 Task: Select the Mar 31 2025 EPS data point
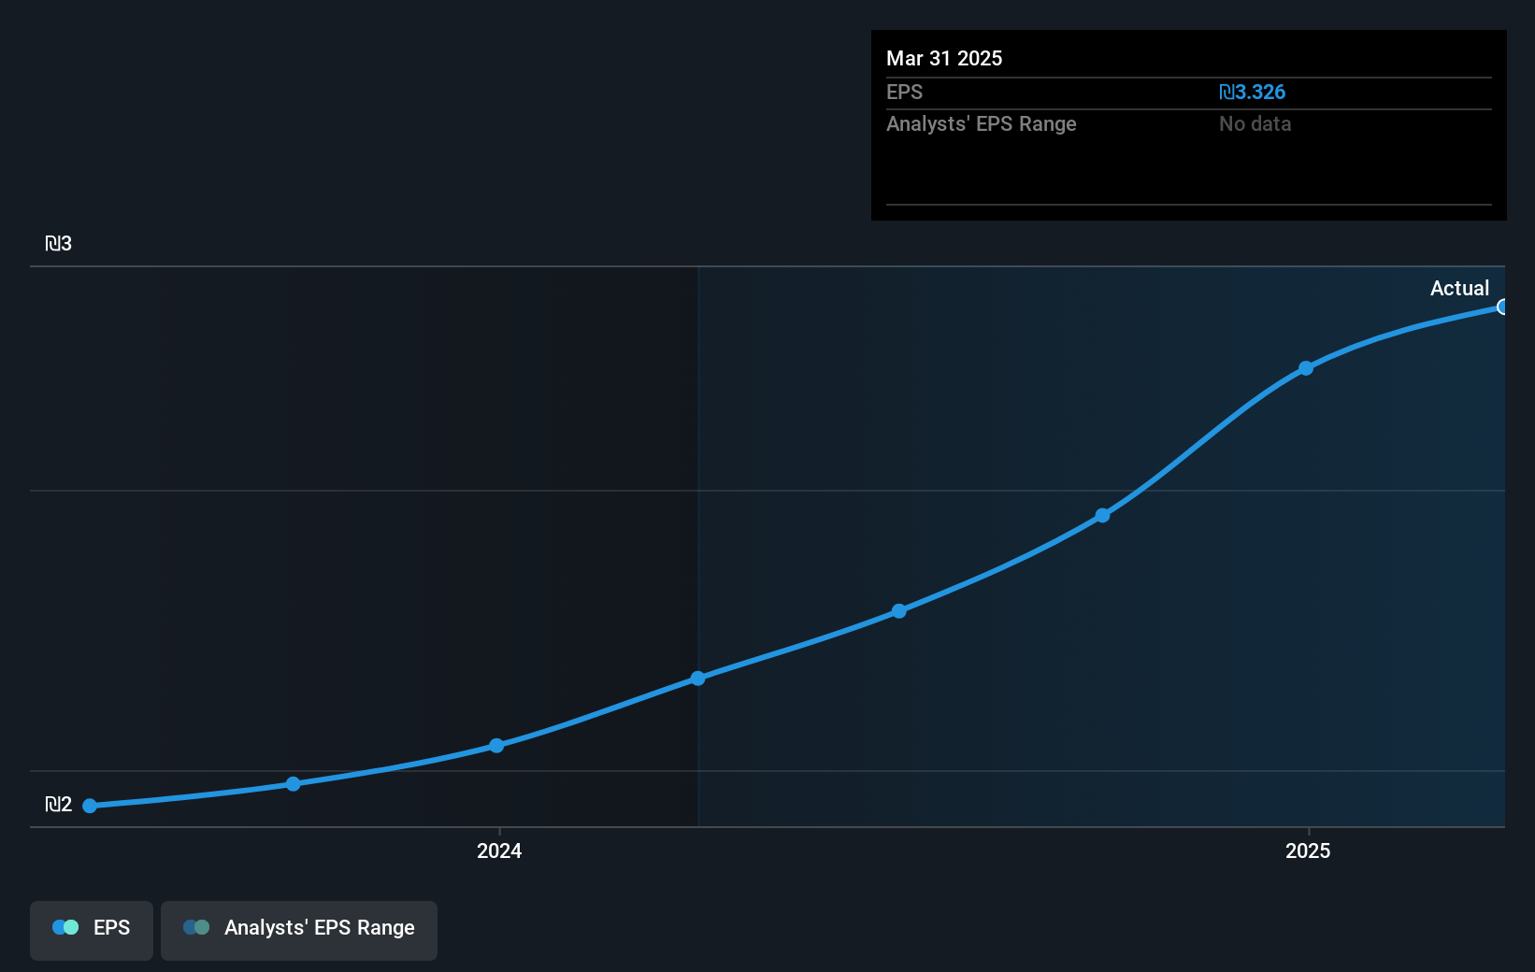pyautogui.click(x=1501, y=307)
